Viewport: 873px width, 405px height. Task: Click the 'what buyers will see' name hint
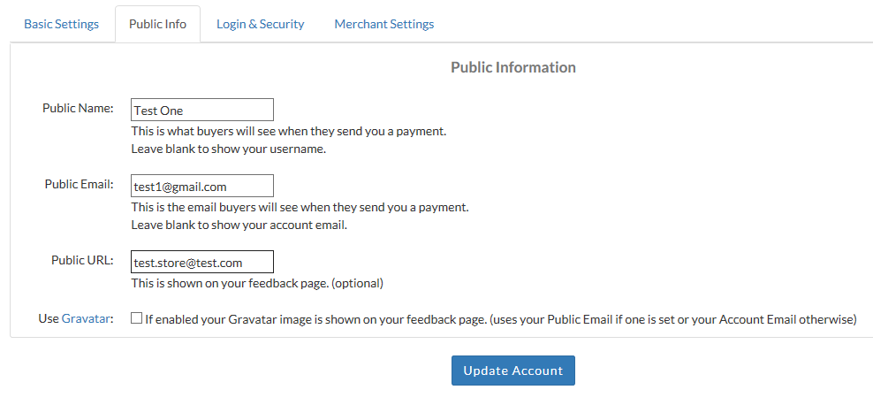(288, 131)
